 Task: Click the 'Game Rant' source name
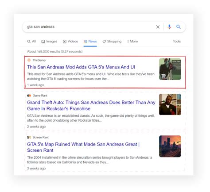point(40,96)
